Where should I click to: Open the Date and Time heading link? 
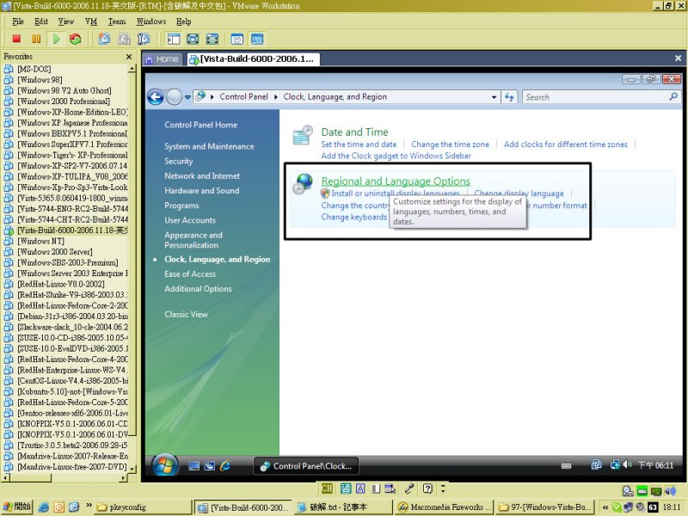354,132
